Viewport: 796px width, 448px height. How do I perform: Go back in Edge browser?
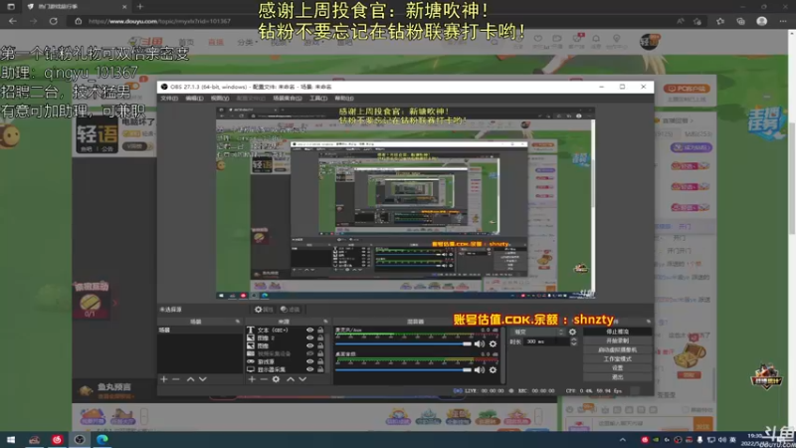click(x=13, y=21)
